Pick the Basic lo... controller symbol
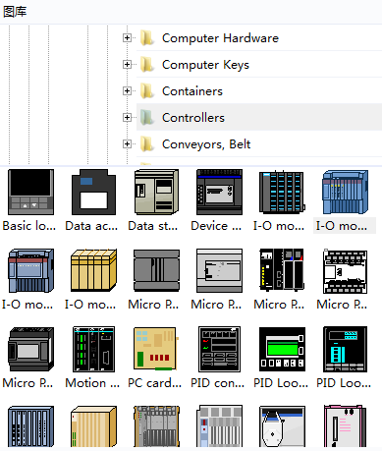382x451 pixels. (x=30, y=192)
